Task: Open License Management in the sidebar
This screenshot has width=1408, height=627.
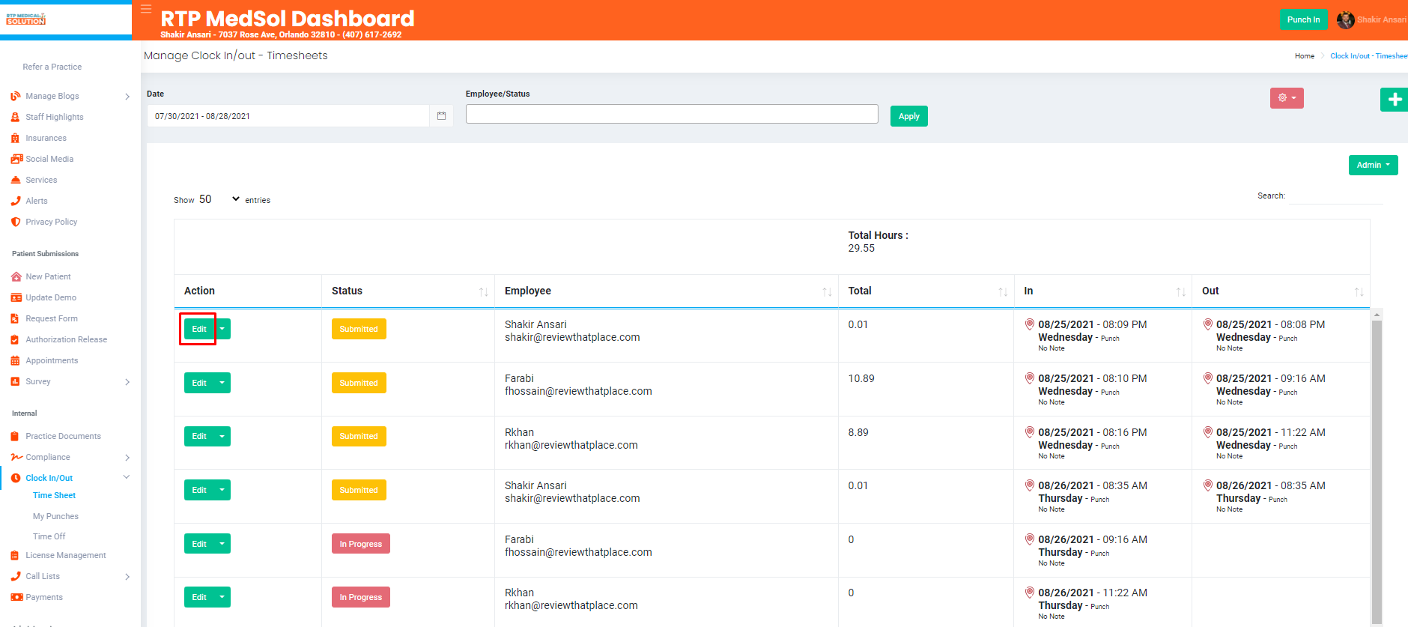Action: (x=66, y=555)
